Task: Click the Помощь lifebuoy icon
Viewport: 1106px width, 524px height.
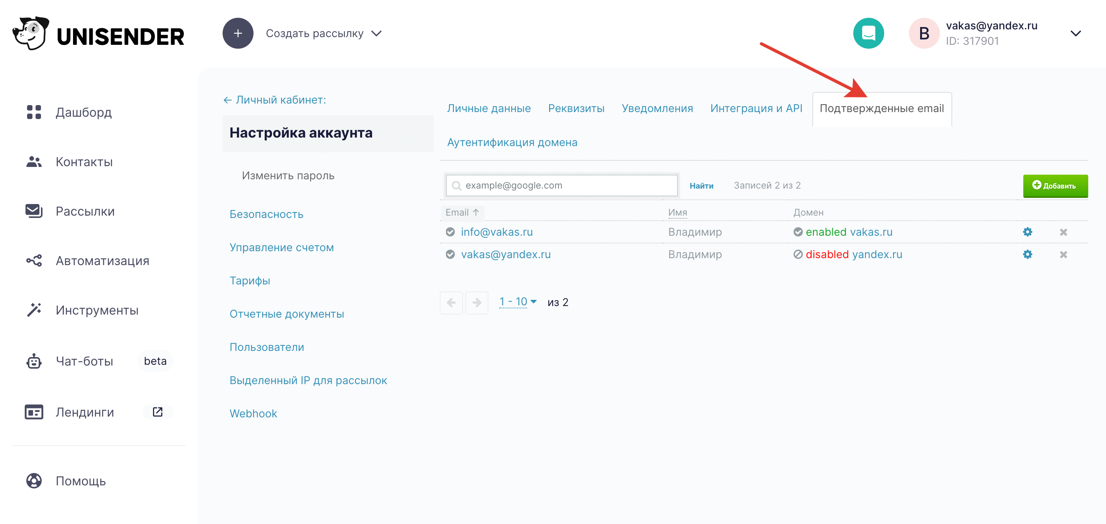Action: point(34,481)
